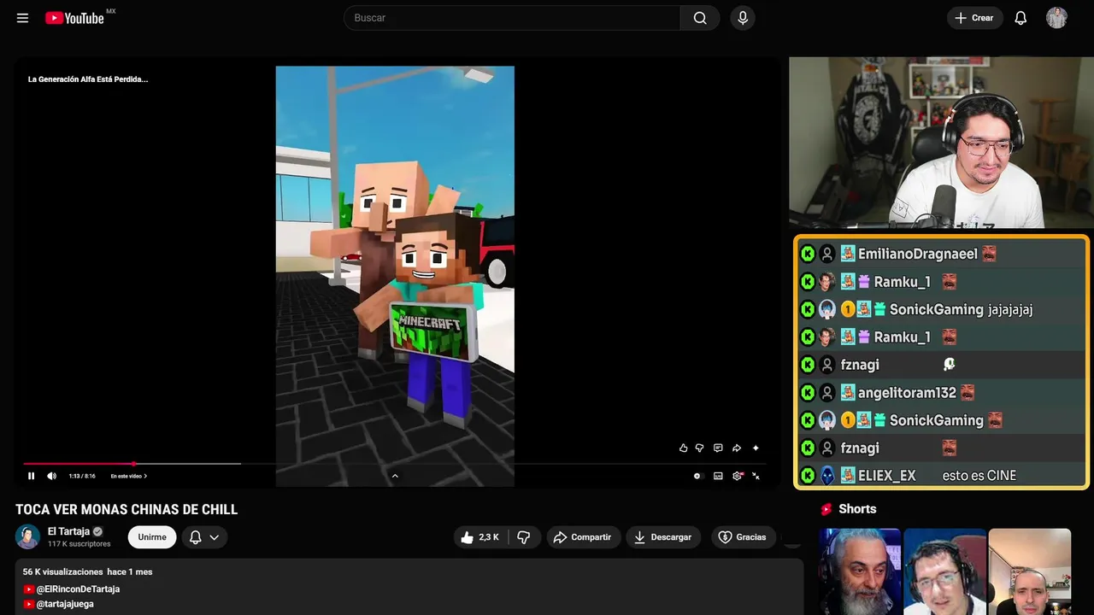The height and width of the screenshot is (615, 1094).
Task: Like the video from player overlay
Action: [x=683, y=448]
